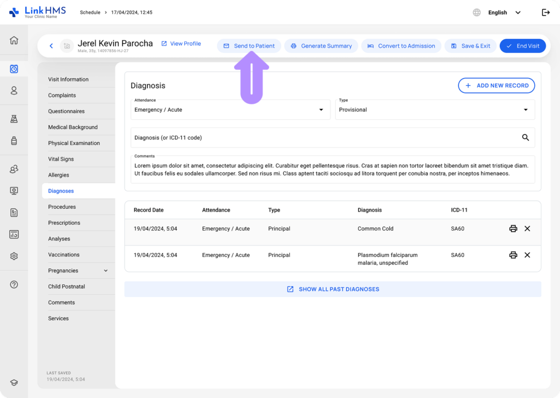Click End Visit button
This screenshot has width=560, height=398.
tap(522, 46)
